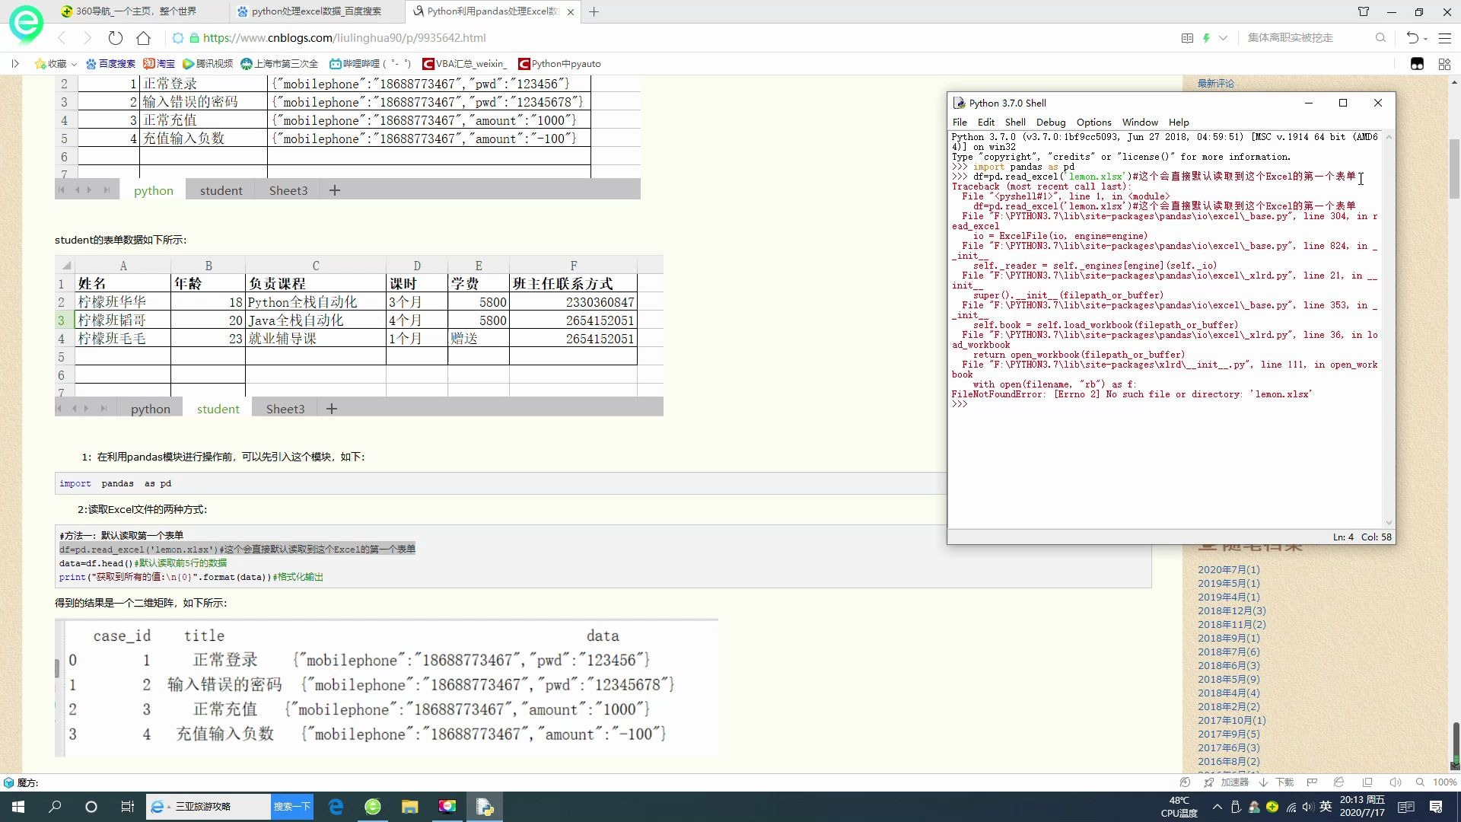The image size is (1461, 822).
Task: Go to the browser home page icon
Action: tap(143, 38)
